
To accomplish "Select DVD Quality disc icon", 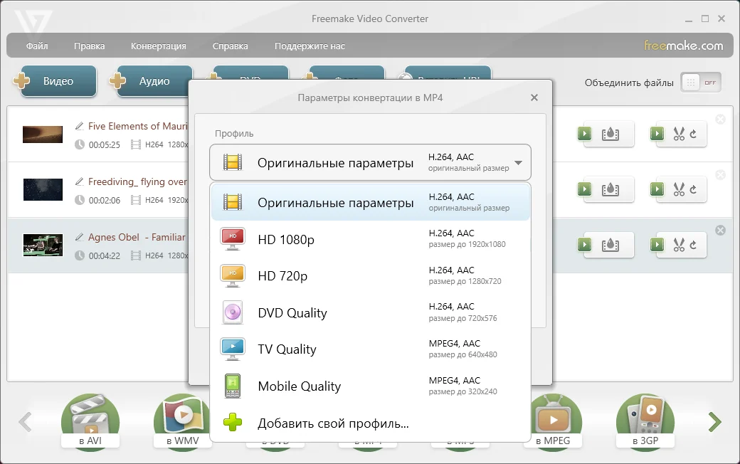I will 233,313.
